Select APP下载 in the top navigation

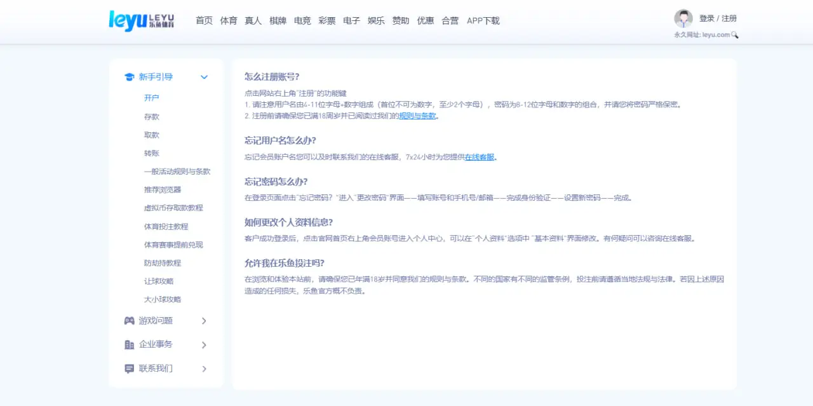483,20
